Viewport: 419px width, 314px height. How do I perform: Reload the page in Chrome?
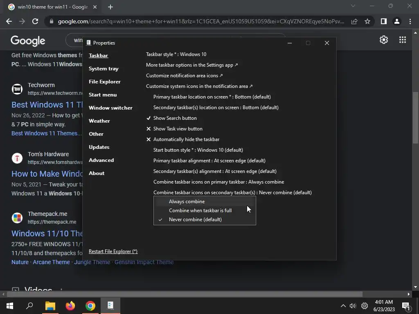click(35, 21)
